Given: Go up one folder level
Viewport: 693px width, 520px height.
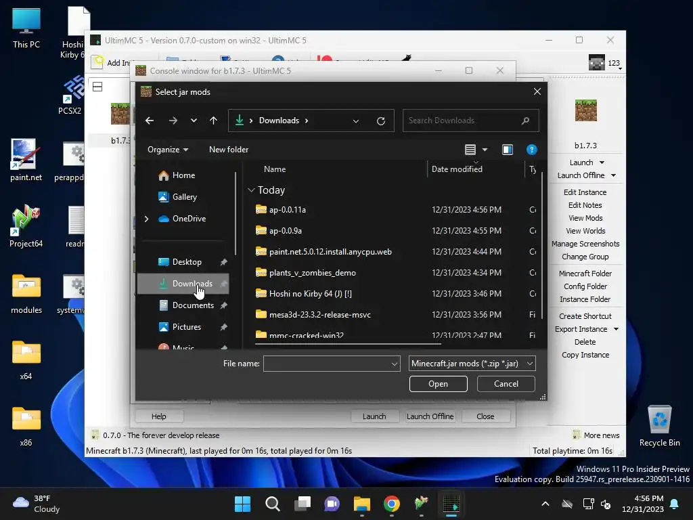Looking at the screenshot, I should click(213, 121).
